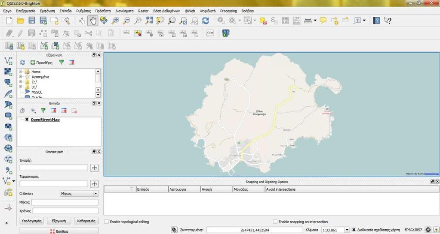Viewport: 440px width, 234px height.
Task: Select the OpenStreetMap layer name
Action: point(45,120)
